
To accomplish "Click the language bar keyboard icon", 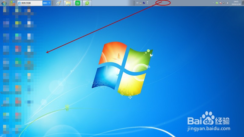I will 141,3.
